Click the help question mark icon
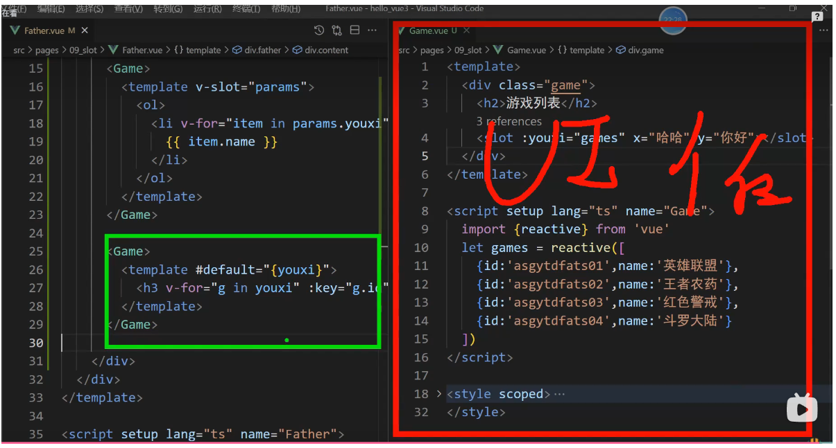This screenshot has height=448, width=836. click(x=818, y=17)
